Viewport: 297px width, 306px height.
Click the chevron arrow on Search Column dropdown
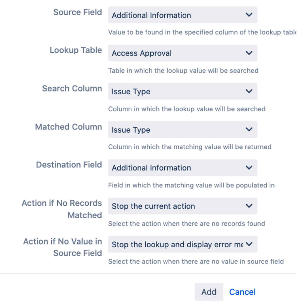(249, 91)
